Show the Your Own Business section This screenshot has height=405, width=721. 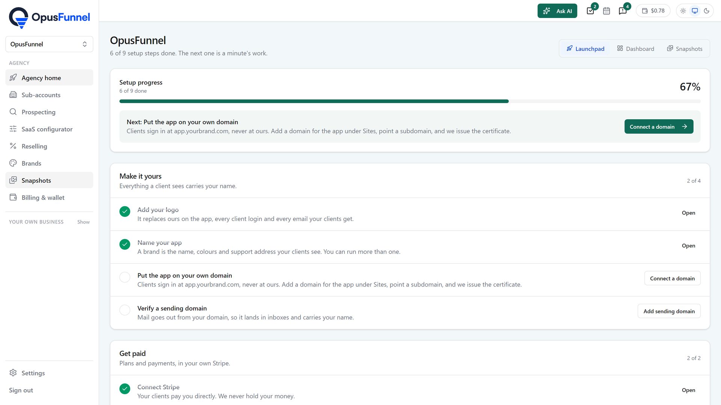[x=83, y=222]
